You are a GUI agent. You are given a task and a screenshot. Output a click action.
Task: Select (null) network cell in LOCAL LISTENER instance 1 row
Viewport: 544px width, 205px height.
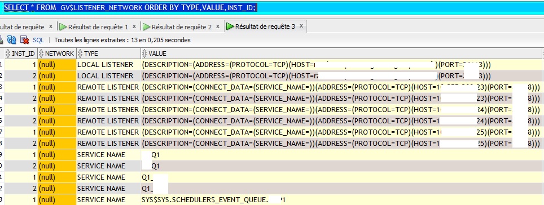pos(56,65)
